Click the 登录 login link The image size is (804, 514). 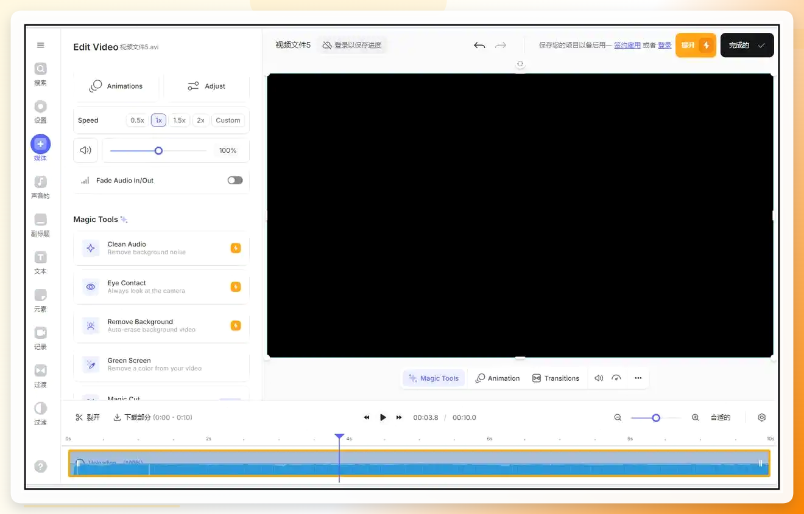pos(665,45)
